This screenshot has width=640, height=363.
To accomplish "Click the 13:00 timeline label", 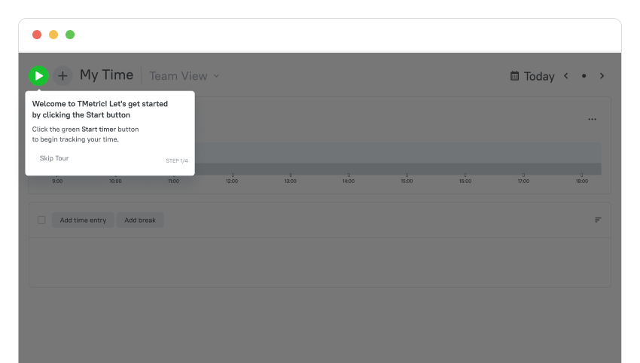I will [290, 181].
